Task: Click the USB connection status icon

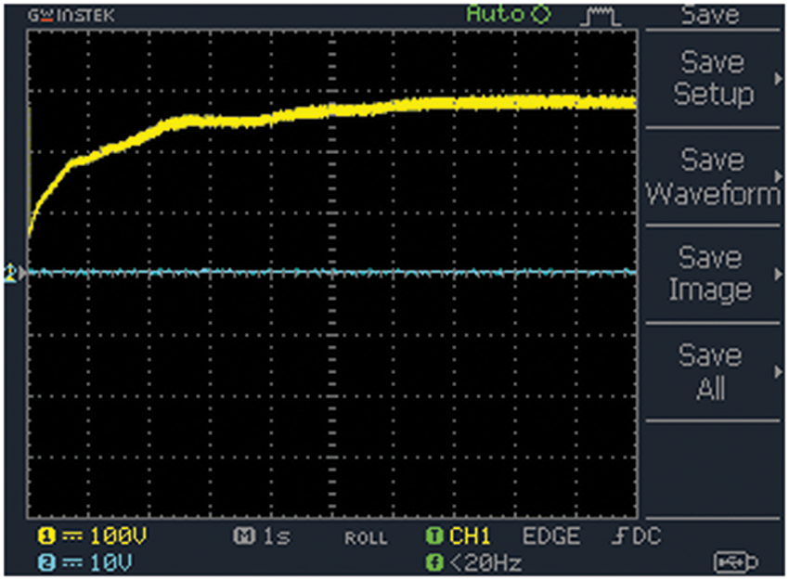Action: point(735,561)
